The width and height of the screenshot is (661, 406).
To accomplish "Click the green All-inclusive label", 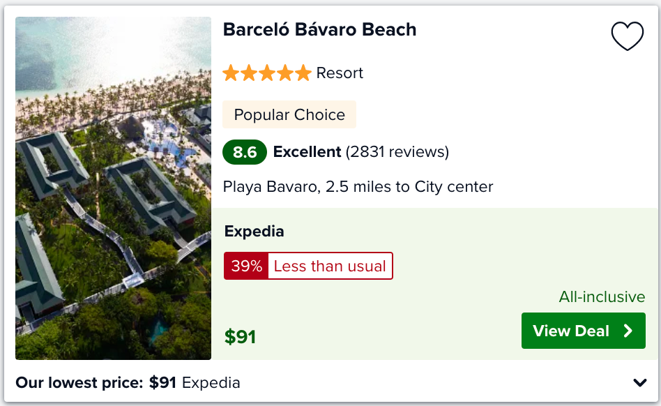I will pos(602,296).
